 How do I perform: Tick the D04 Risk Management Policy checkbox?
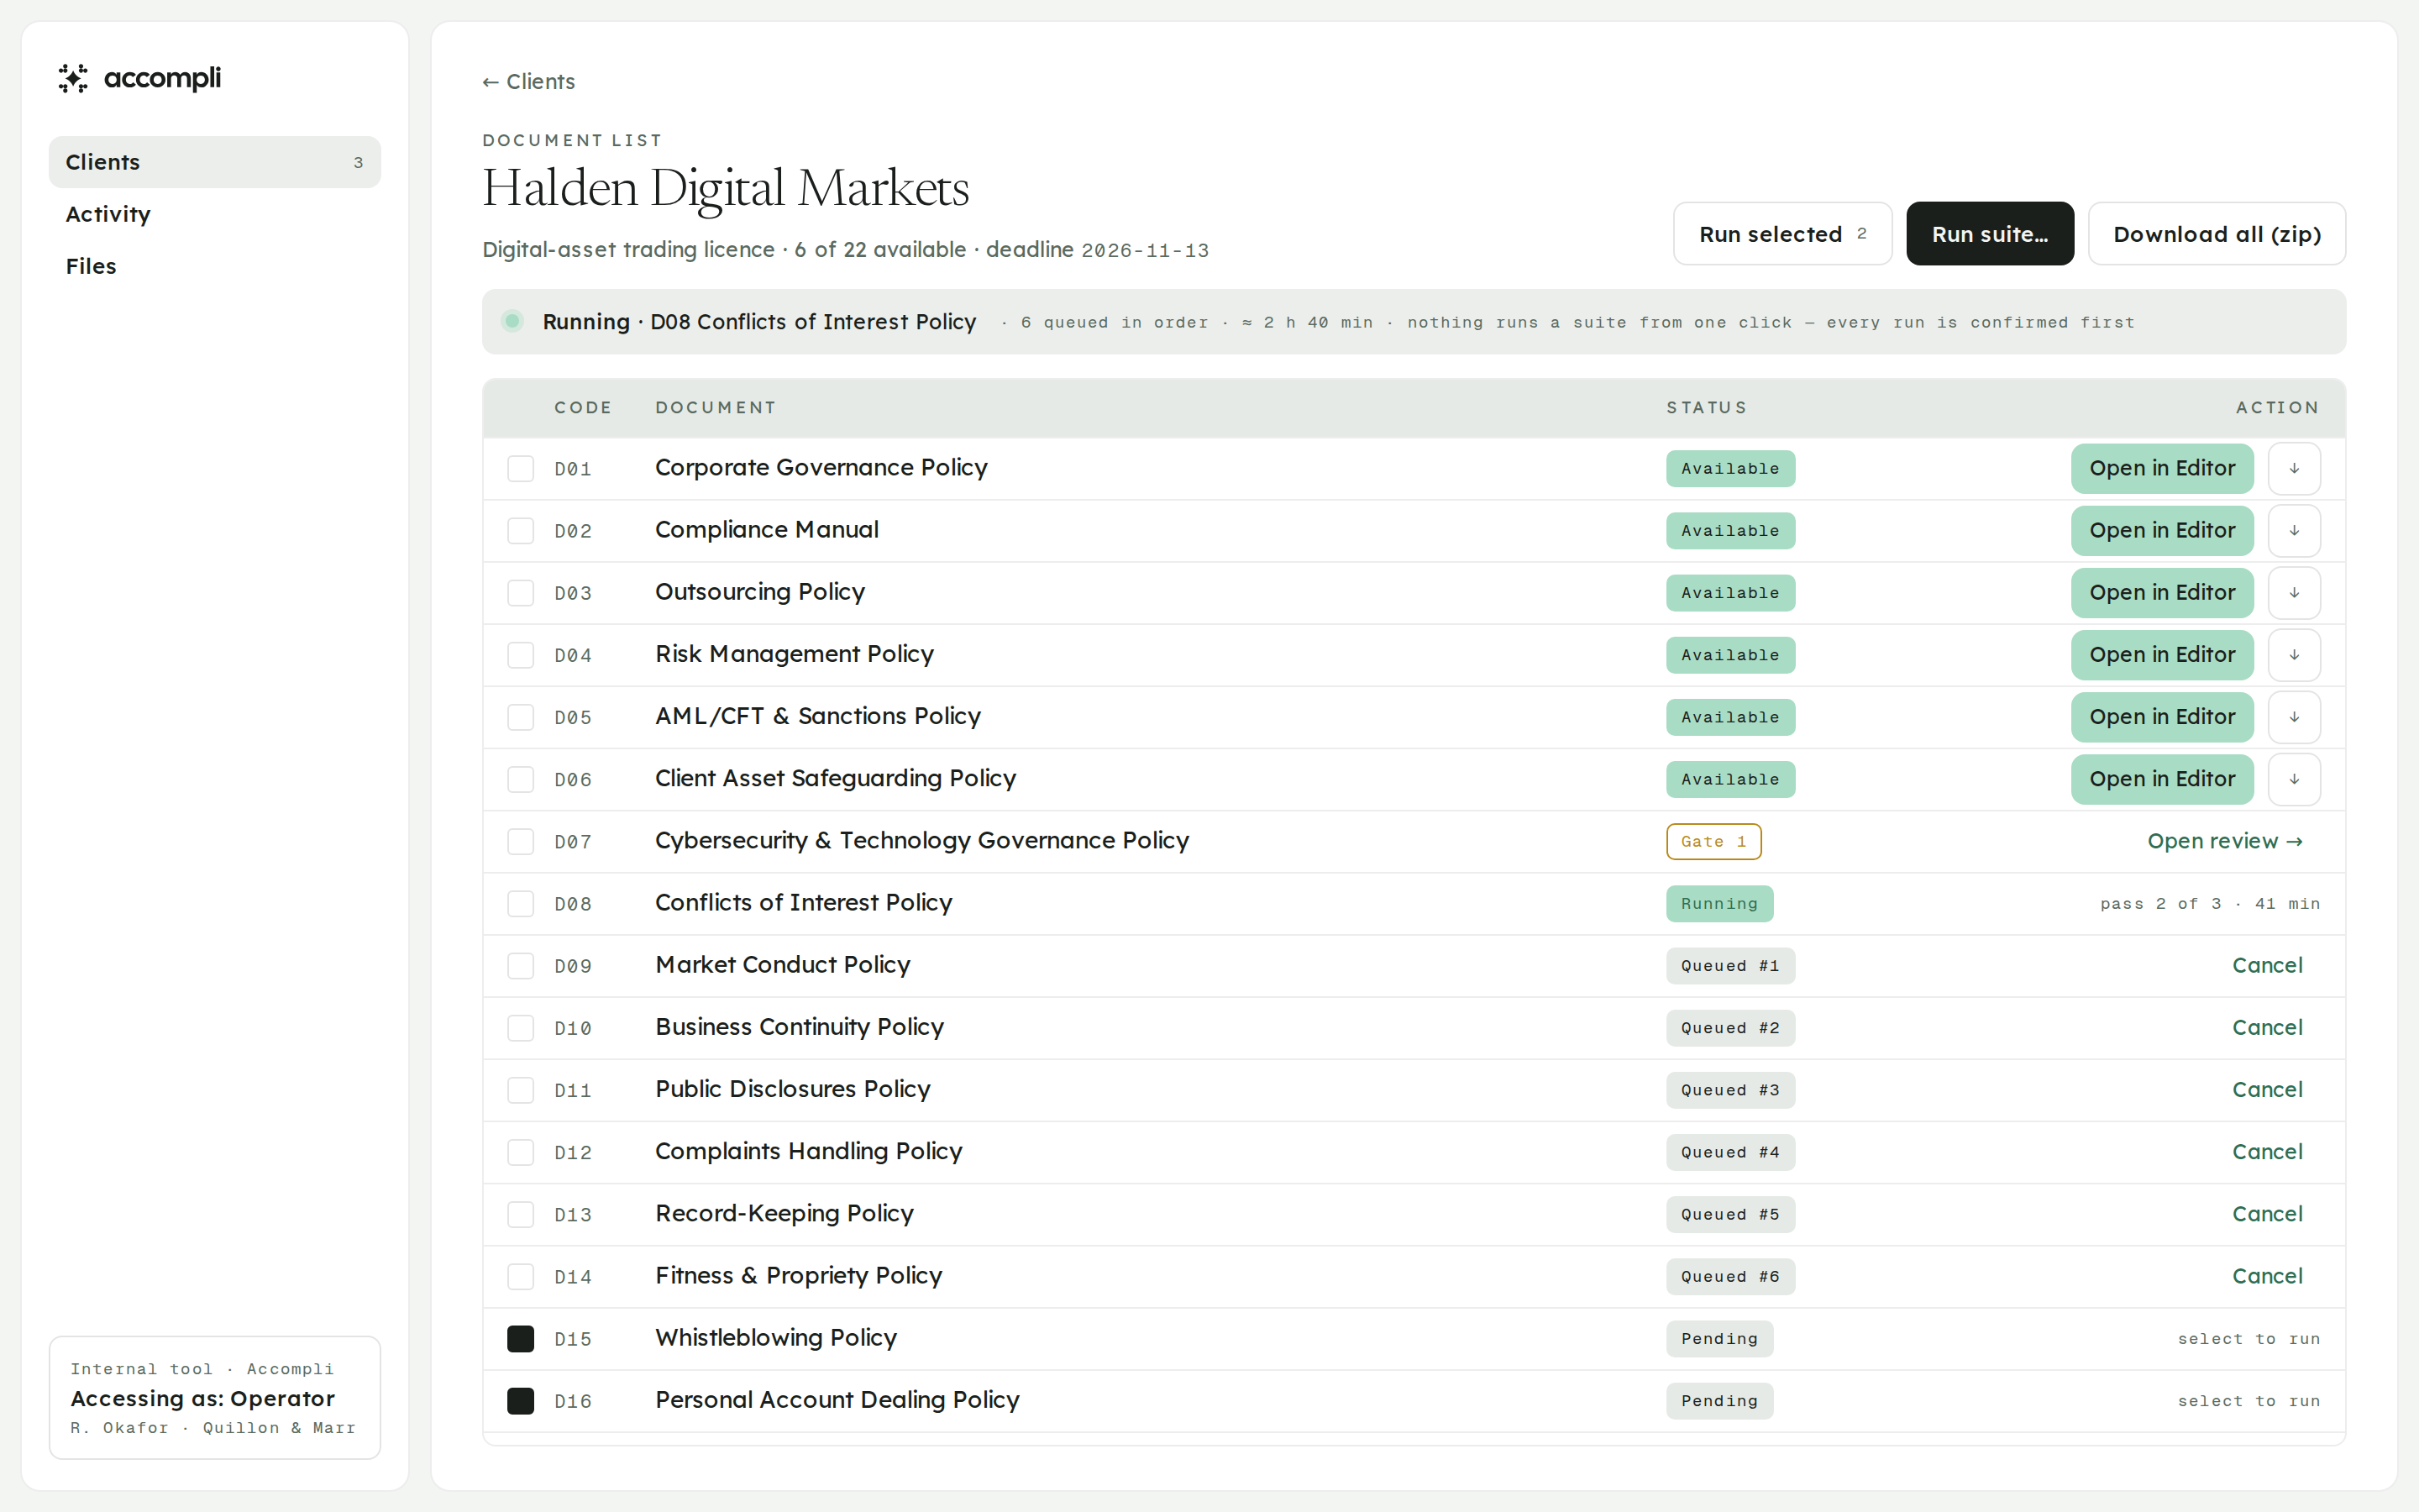(520, 654)
